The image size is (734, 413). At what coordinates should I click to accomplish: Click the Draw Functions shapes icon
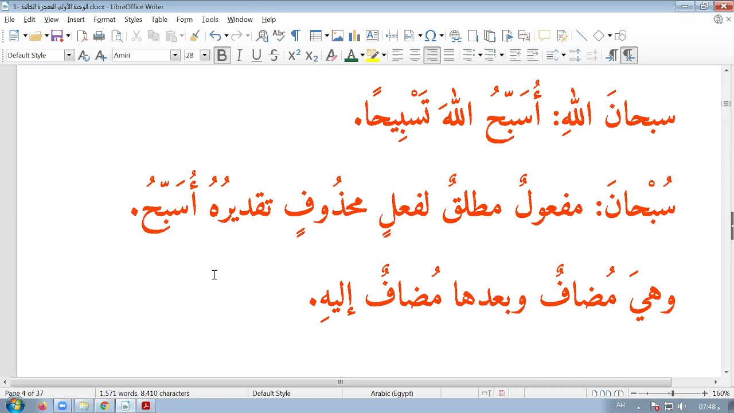pyautogui.click(x=620, y=36)
